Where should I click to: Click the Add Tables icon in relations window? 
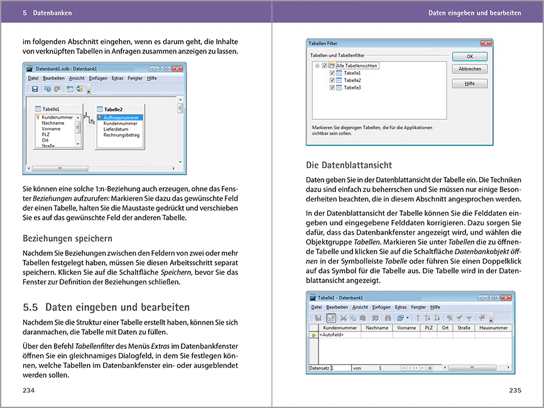click(x=69, y=89)
